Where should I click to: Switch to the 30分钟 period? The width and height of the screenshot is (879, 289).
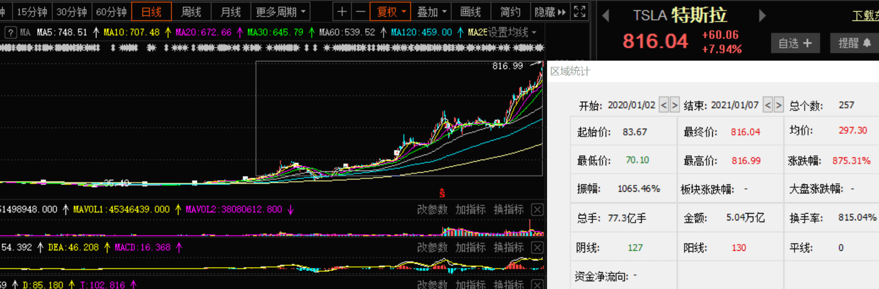pyautogui.click(x=72, y=11)
